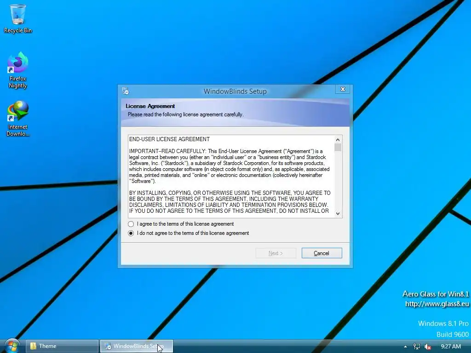Viewport: 471px width, 353px height.
Task: Switch to the Theme taskbar window
Action: tap(62, 346)
